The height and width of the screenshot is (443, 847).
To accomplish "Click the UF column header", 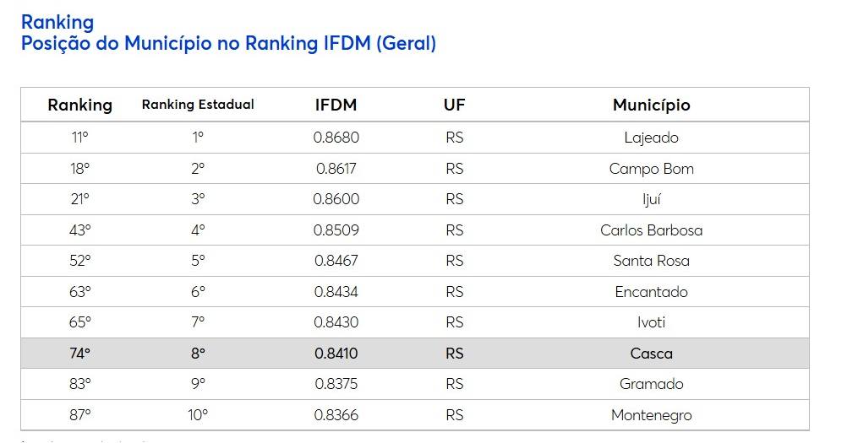I will (454, 105).
